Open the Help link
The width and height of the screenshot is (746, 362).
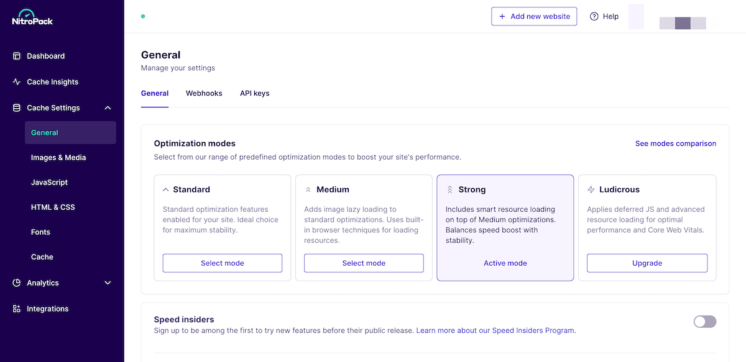click(604, 17)
